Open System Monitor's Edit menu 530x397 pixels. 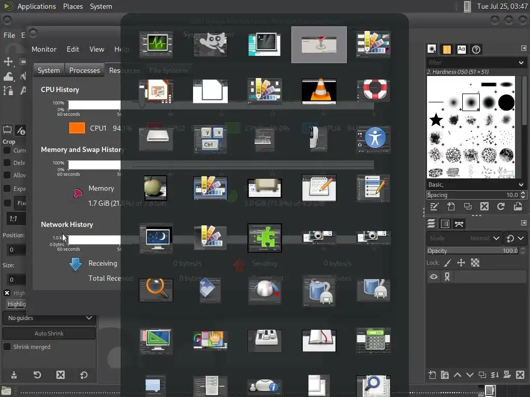pyautogui.click(x=72, y=49)
